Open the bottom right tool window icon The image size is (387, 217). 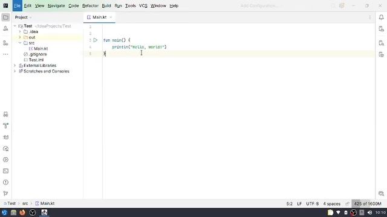point(382,193)
